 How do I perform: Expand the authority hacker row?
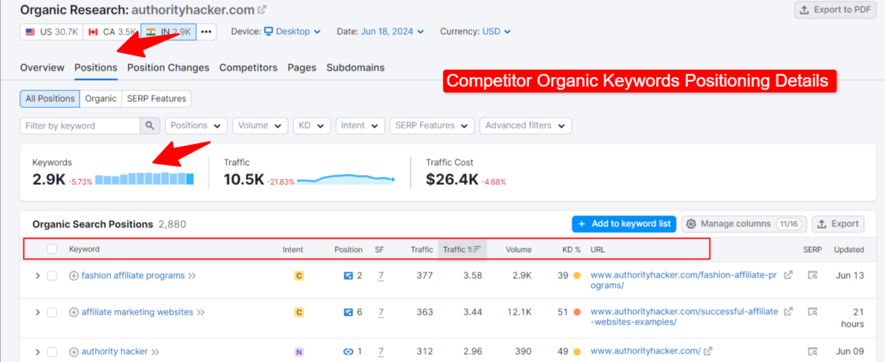pos(38,352)
